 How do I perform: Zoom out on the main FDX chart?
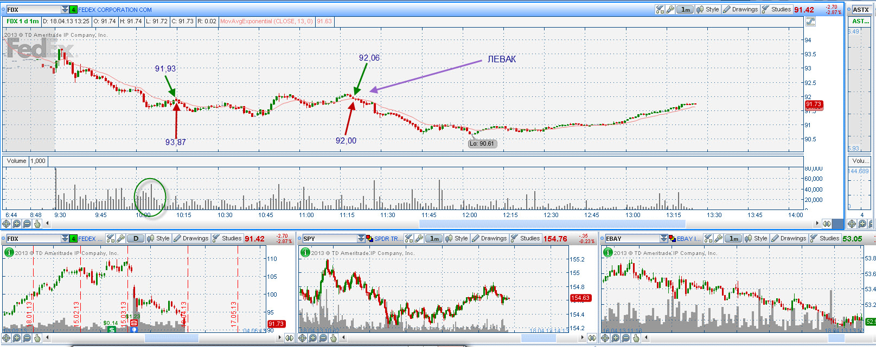point(27,224)
